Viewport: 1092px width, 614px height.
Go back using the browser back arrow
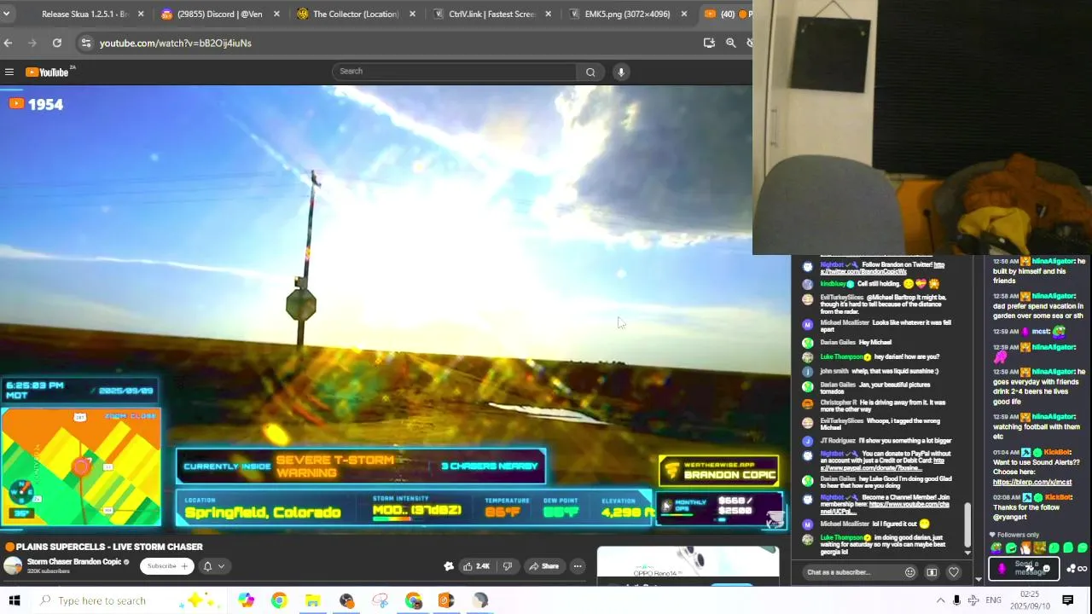tap(8, 43)
